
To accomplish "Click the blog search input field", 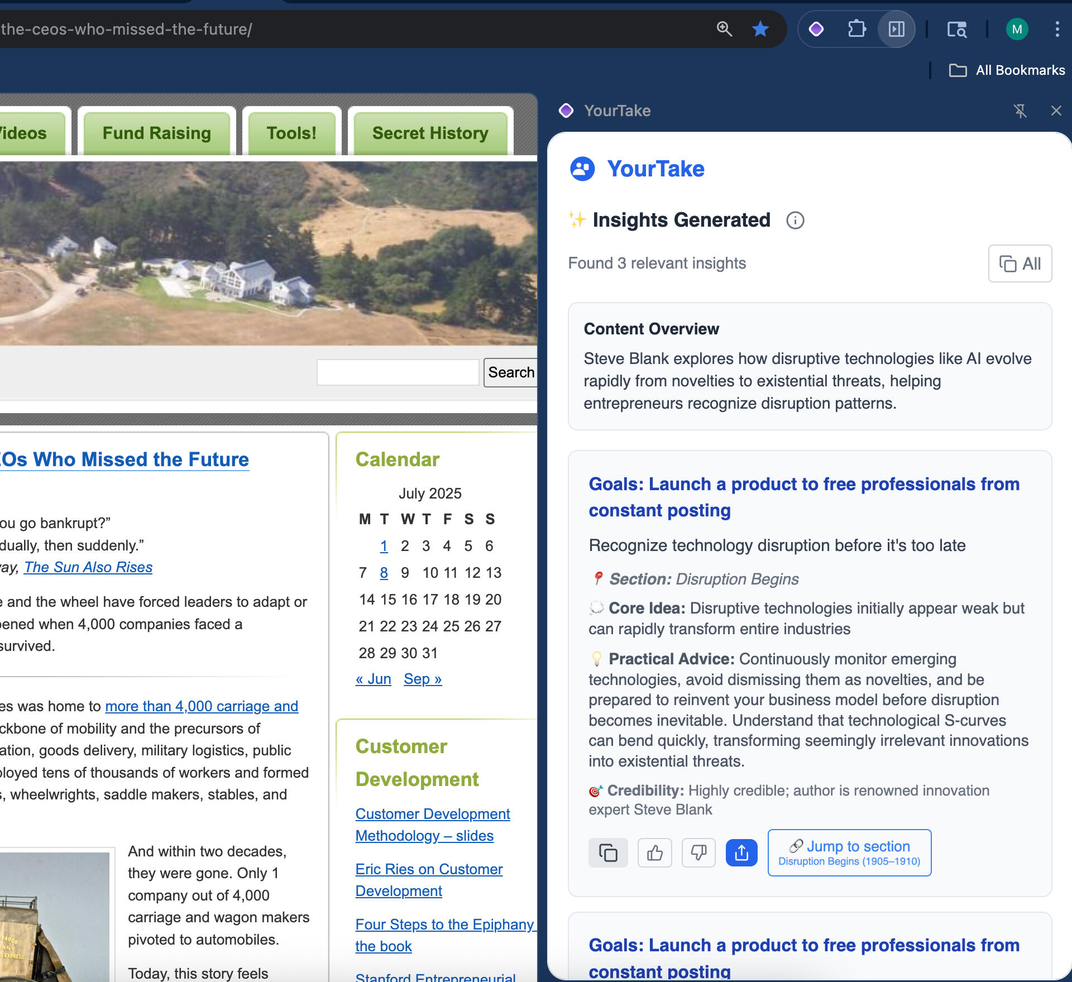I will [x=398, y=372].
